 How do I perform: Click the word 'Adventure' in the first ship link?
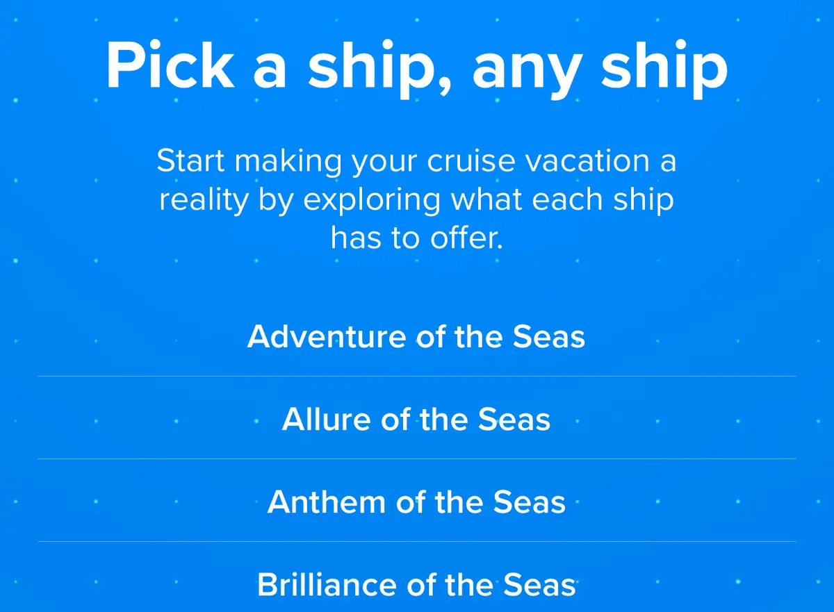(327, 336)
